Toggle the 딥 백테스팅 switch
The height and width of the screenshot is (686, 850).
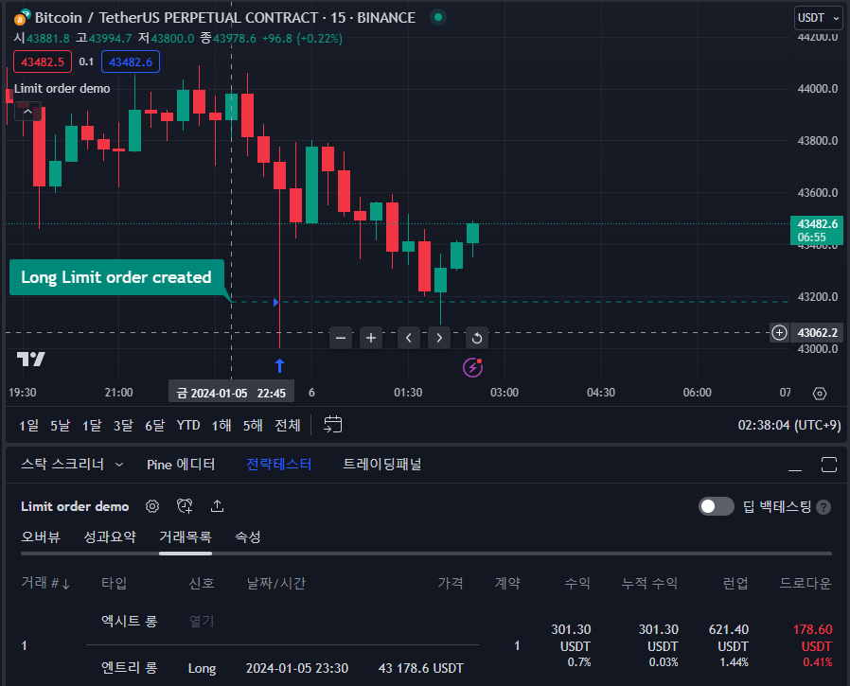coord(717,506)
